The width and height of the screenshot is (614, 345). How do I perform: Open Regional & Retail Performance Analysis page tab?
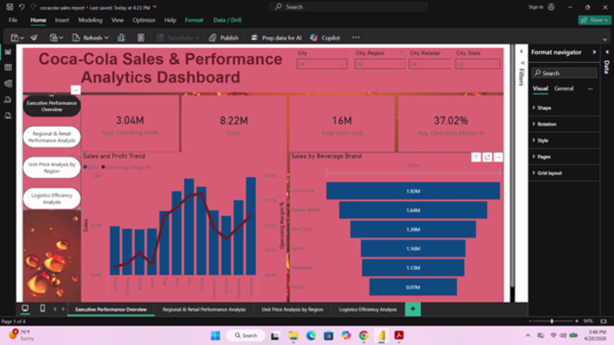click(204, 309)
